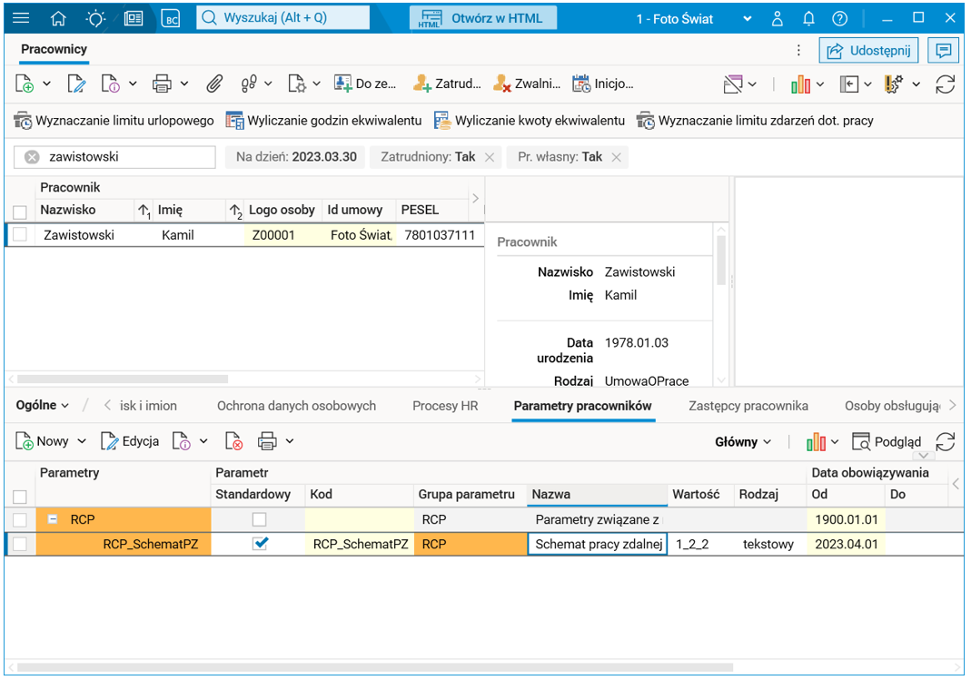Click Otwórz w HTML button
Image resolution: width=971 pixels, height=680 pixels.
point(483,18)
